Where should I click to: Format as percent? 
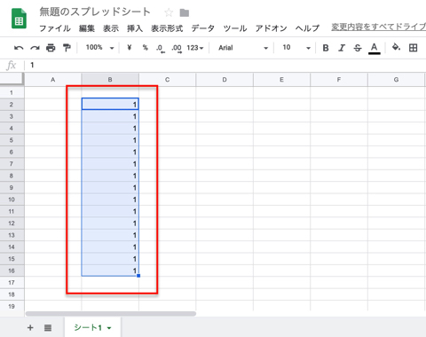coord(146,47)
